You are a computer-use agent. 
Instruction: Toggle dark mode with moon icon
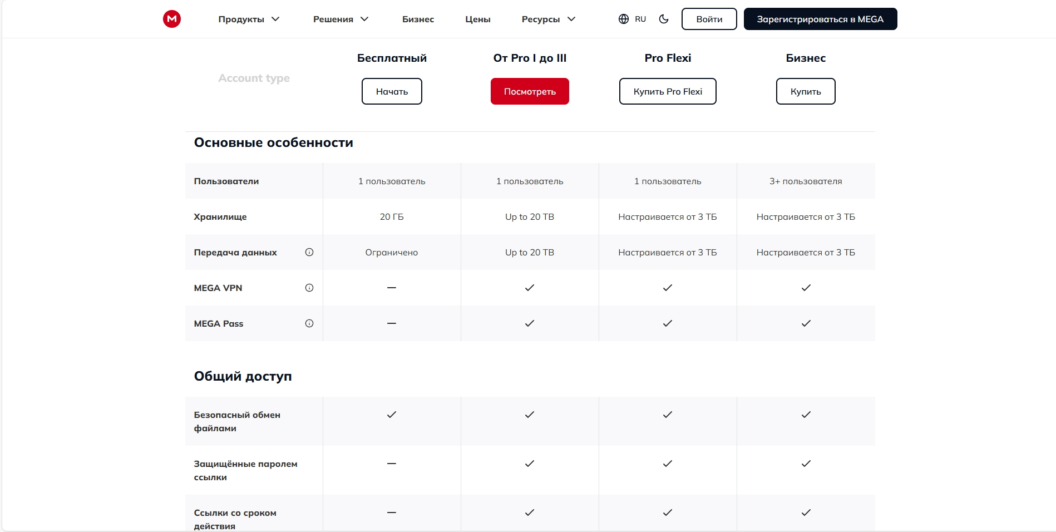663,19
